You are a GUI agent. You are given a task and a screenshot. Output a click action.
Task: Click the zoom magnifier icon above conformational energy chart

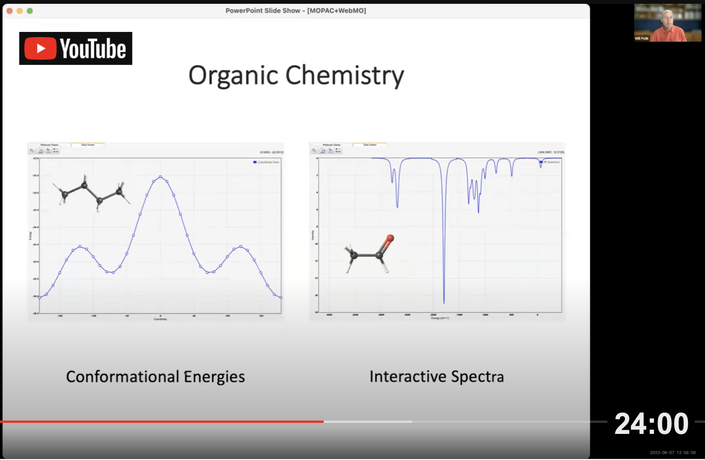pos(32,151)
